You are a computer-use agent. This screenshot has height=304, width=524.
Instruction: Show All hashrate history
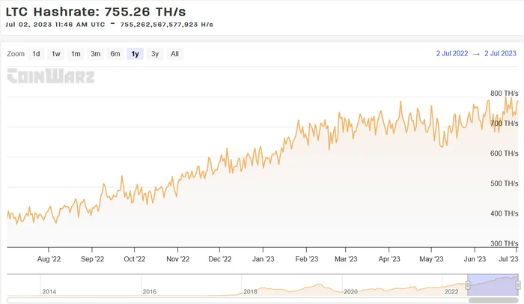174,54
